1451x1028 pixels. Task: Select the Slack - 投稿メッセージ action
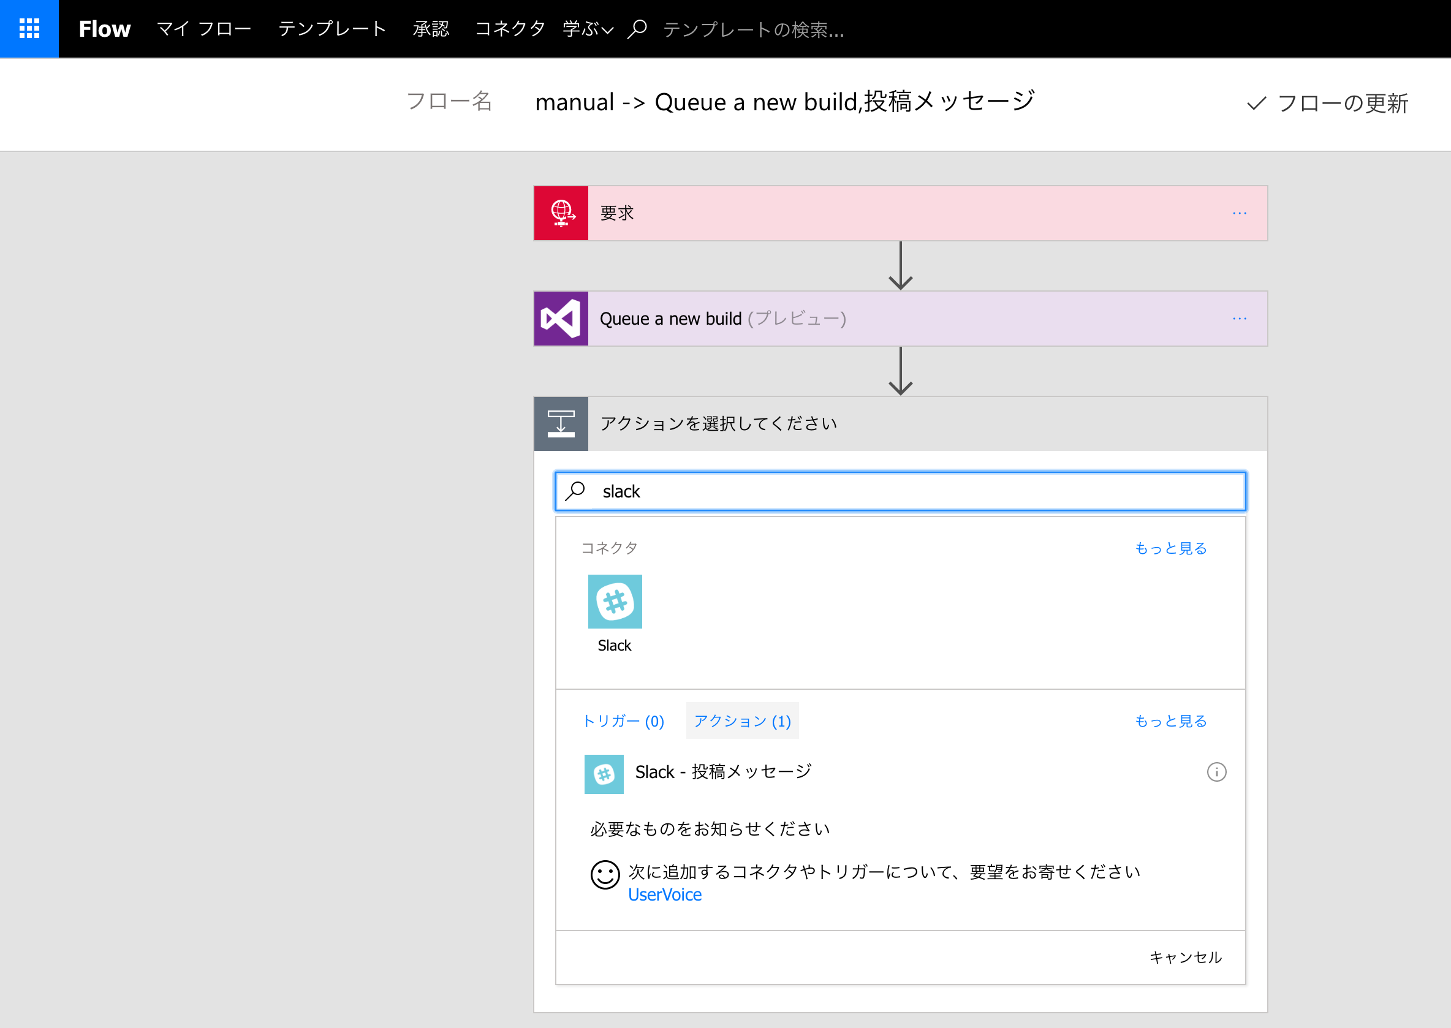900,773
